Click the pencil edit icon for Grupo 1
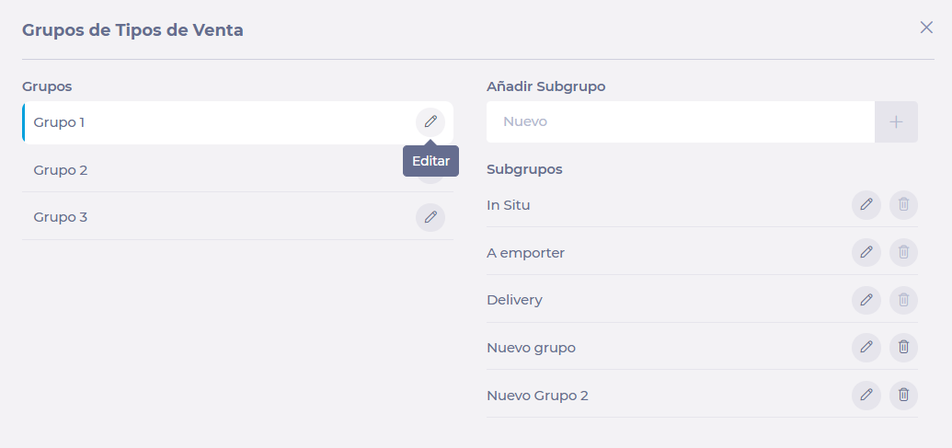Screen dimensions: 952x448 click(430, 122)
